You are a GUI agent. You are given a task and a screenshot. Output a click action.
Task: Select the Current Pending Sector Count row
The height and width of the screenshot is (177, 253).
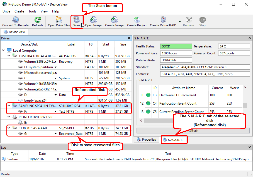pyautogui.click(x=191, y=112)
